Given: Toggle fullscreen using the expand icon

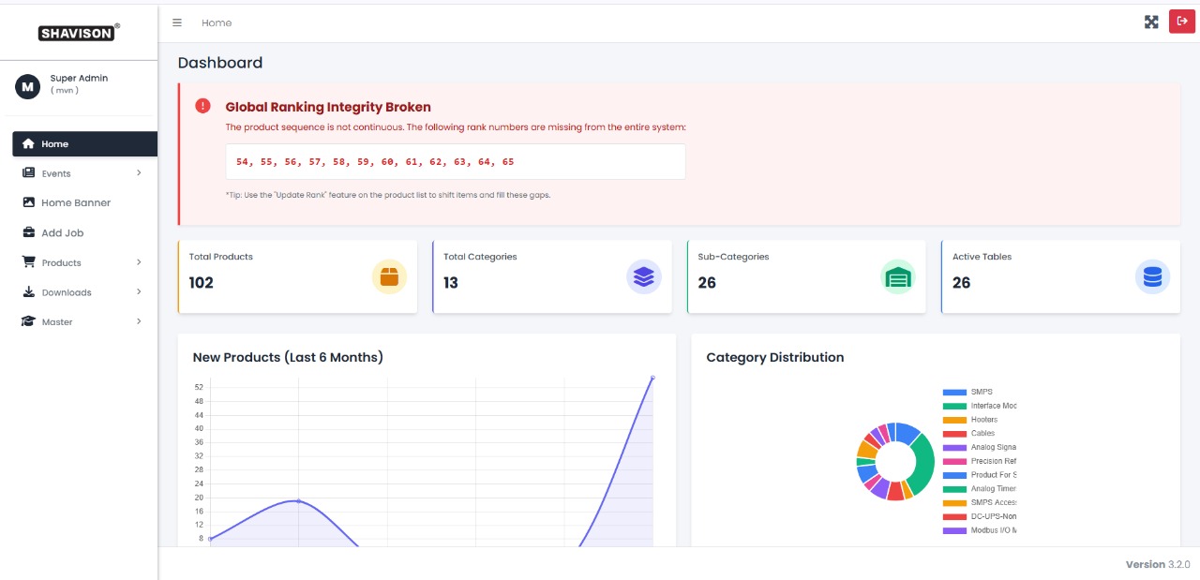Looking at the screenshot, I should [x=1151, y=22].
